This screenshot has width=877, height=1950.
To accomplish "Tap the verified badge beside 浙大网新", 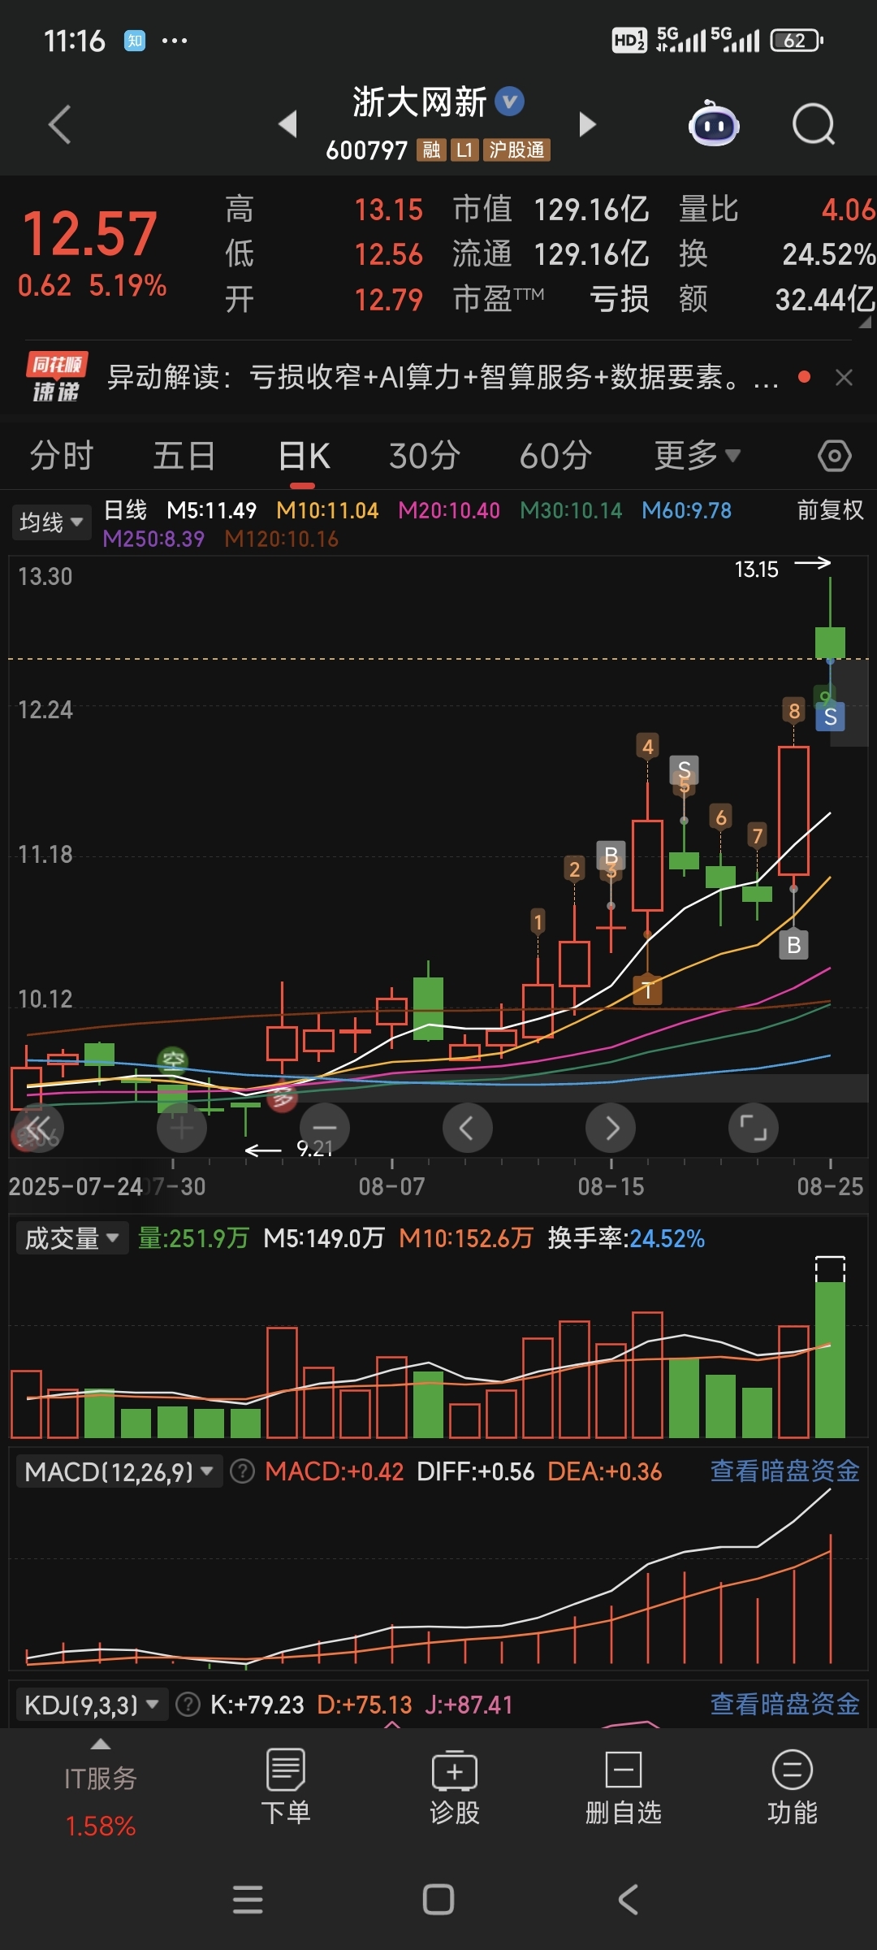I will 510,102.
